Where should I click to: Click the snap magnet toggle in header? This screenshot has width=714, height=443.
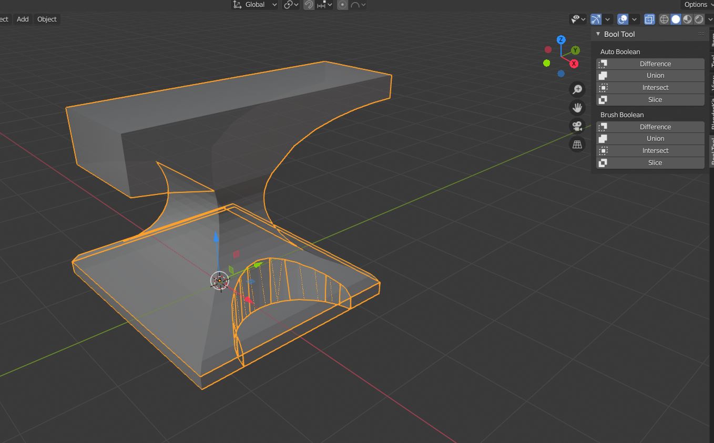click(309, 5)
